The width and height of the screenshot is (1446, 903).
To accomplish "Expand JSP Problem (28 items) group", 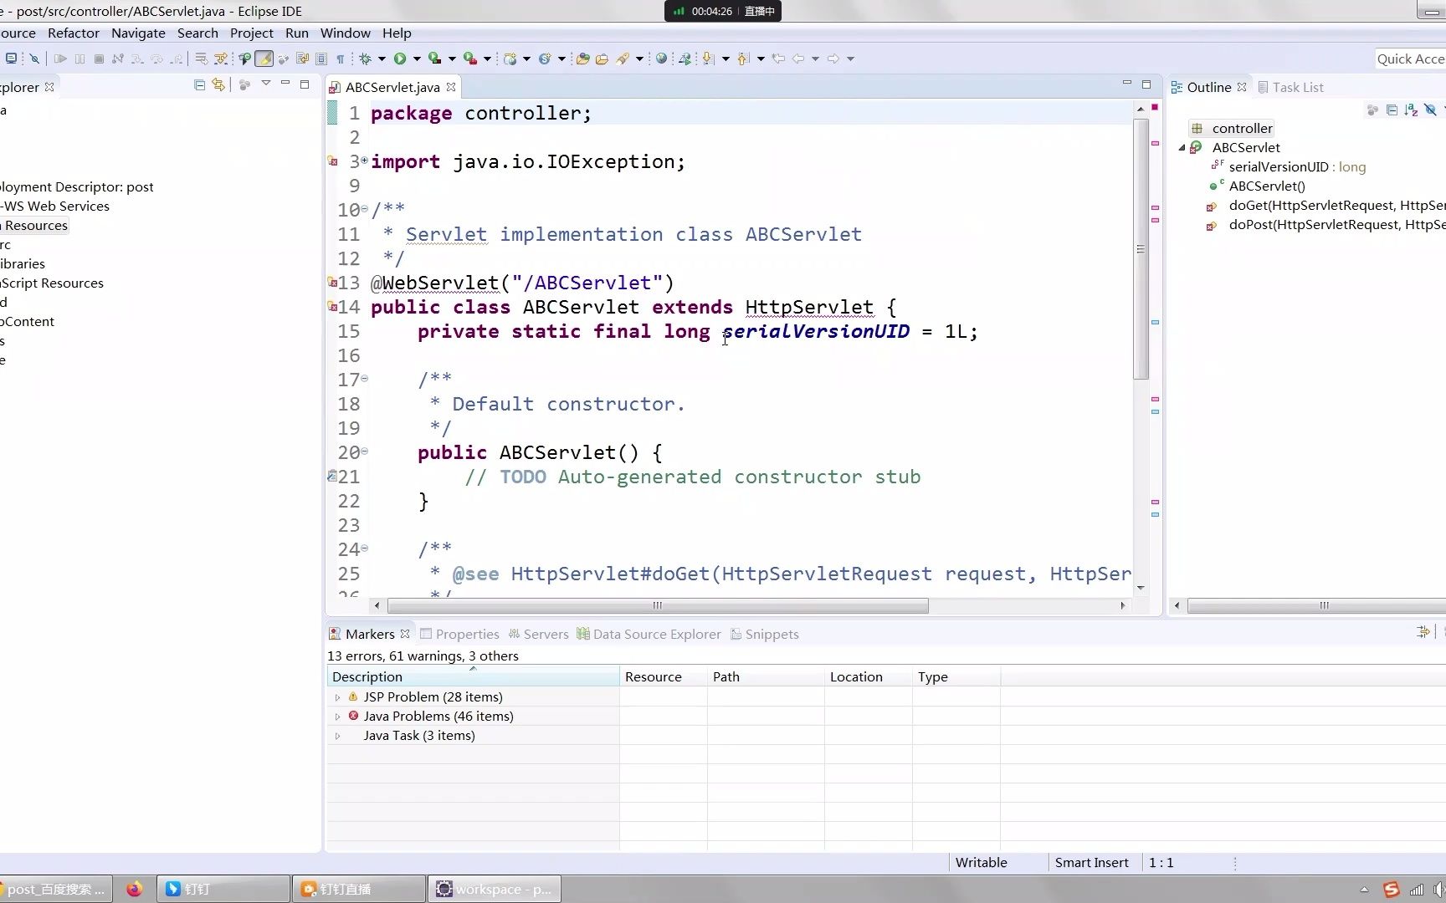I will [x=337, y=697].
